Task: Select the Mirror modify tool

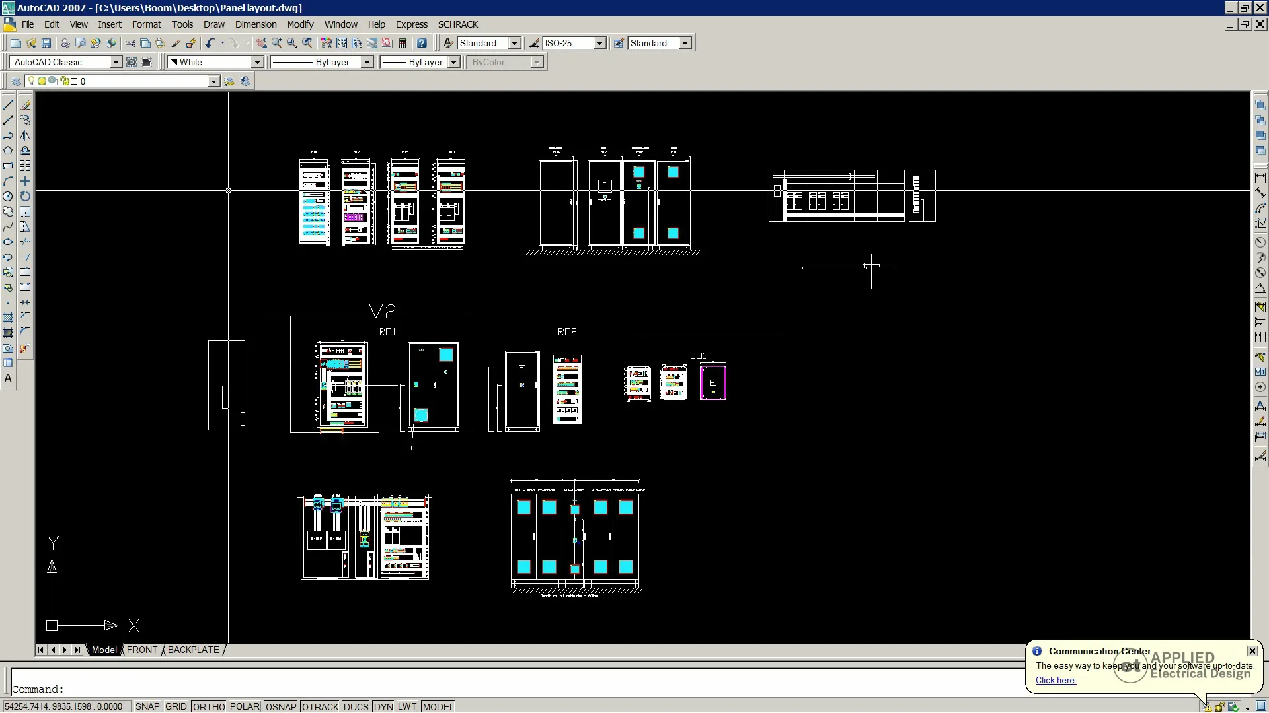Action: [x=25, y=135]
